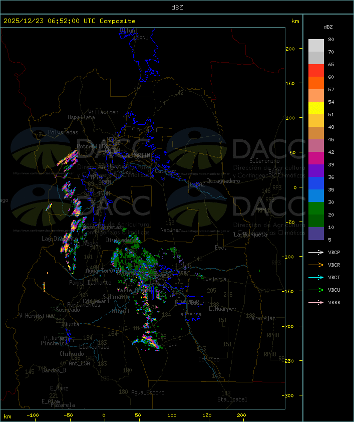
Task: Pick the bright green swatch between 30 and 20
Action: coord(316,208)
